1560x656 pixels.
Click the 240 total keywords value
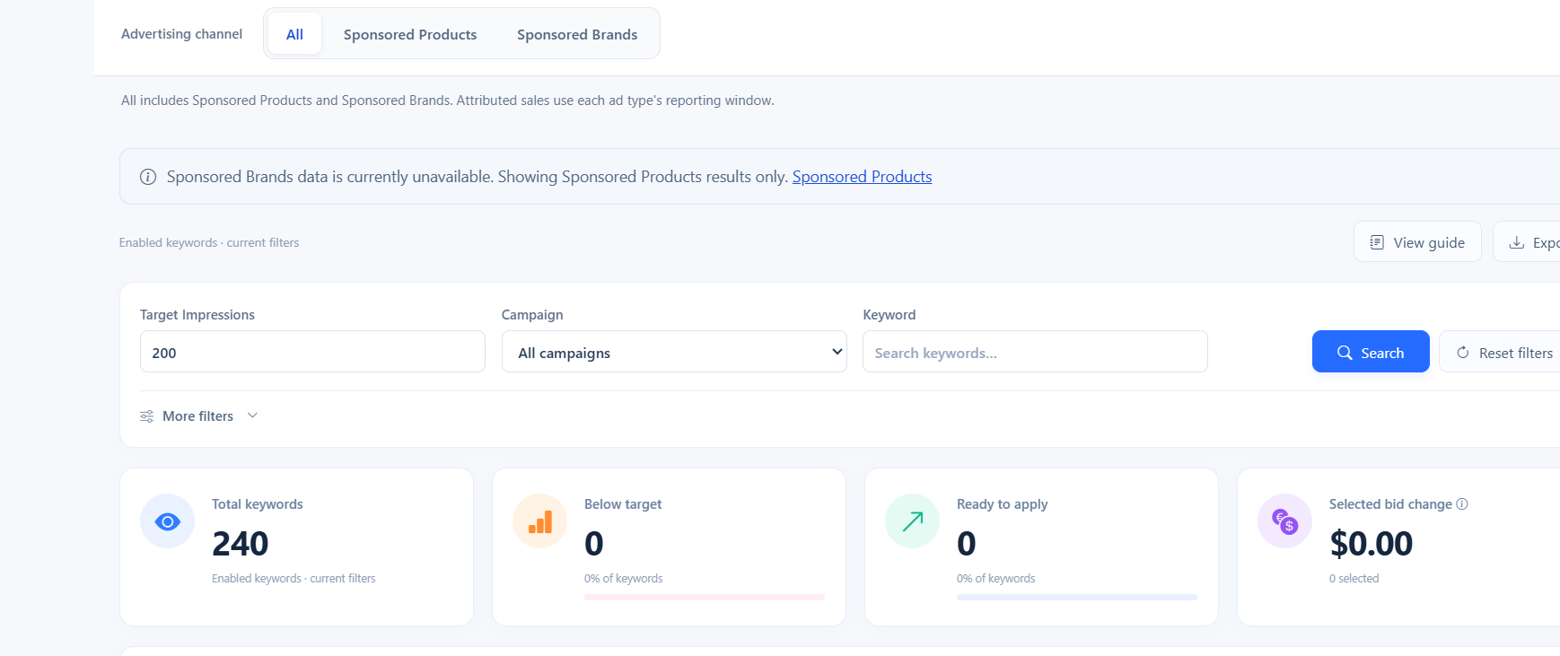(241, 544)
